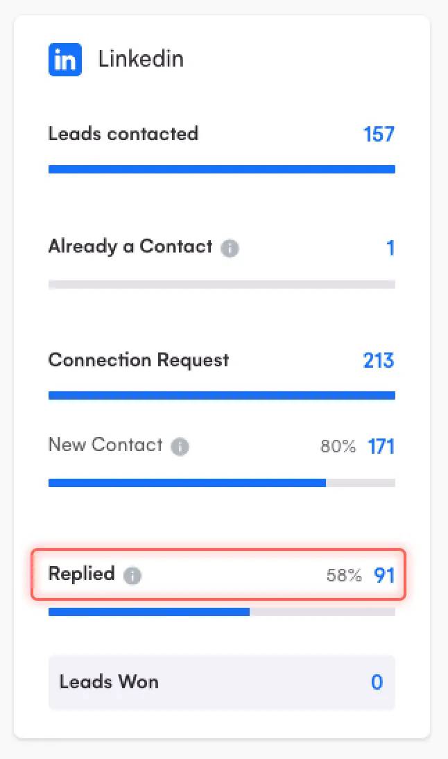Select the New Contact count 171
The image size is (448, 759).
pyautogui.click(x=381, y=447)
